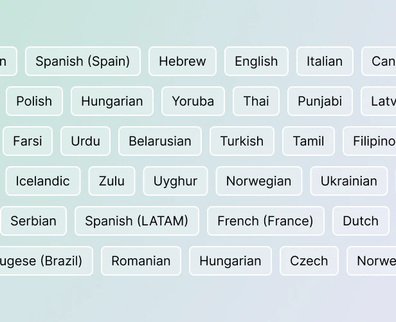Select the Ukrainian language chip
The image size is (396, 322).
pos(348,181)
